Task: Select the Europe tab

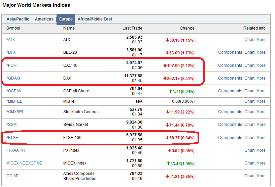Action: (66, 19)
